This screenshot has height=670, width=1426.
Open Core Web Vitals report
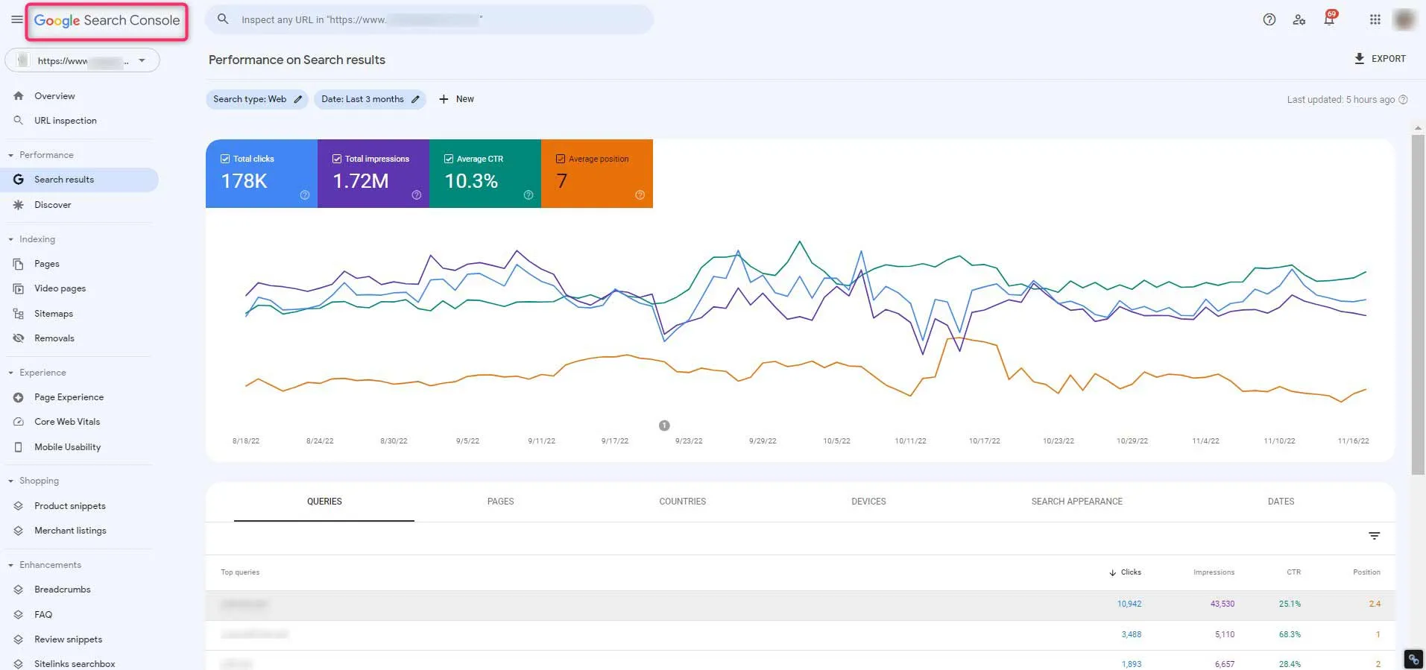(x=67, y=422)
